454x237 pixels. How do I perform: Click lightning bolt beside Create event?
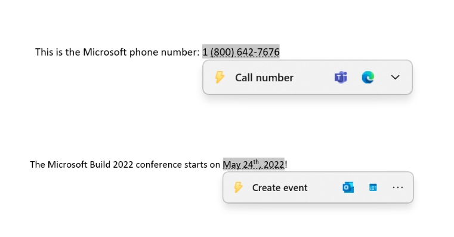coord(238,187)
